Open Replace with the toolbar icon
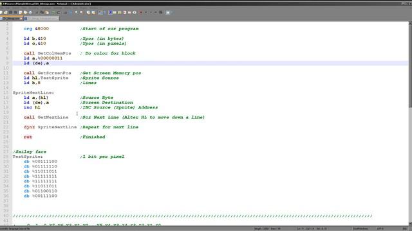 click(70, 12)
